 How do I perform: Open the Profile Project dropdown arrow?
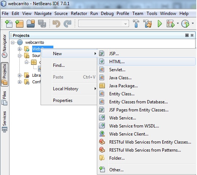193,23
